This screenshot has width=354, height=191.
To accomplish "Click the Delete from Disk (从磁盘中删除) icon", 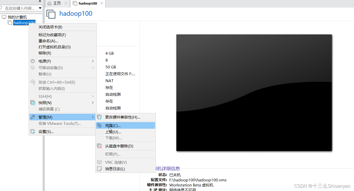I will pyautogui.click(x=100, y=146).
